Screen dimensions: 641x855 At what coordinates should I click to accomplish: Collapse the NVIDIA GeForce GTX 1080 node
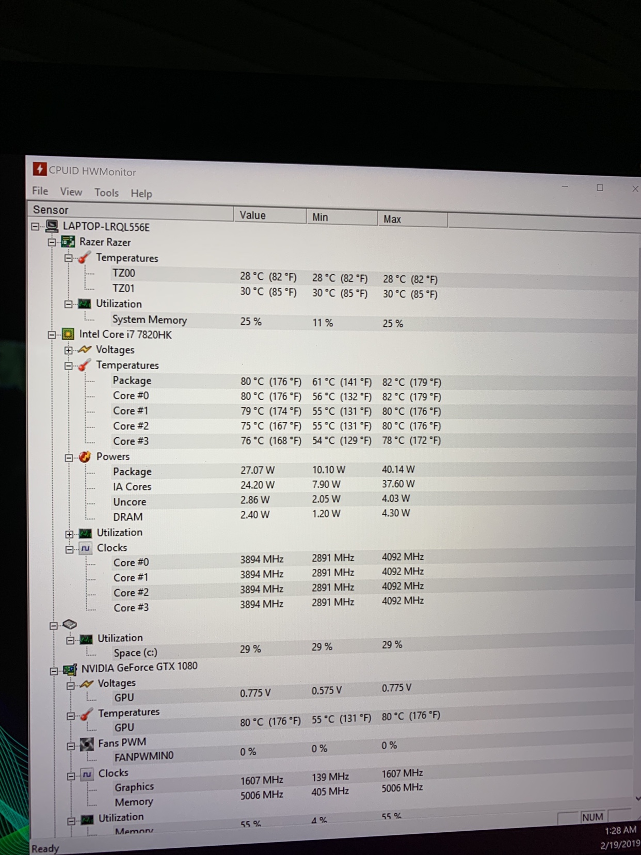point(54,671)
